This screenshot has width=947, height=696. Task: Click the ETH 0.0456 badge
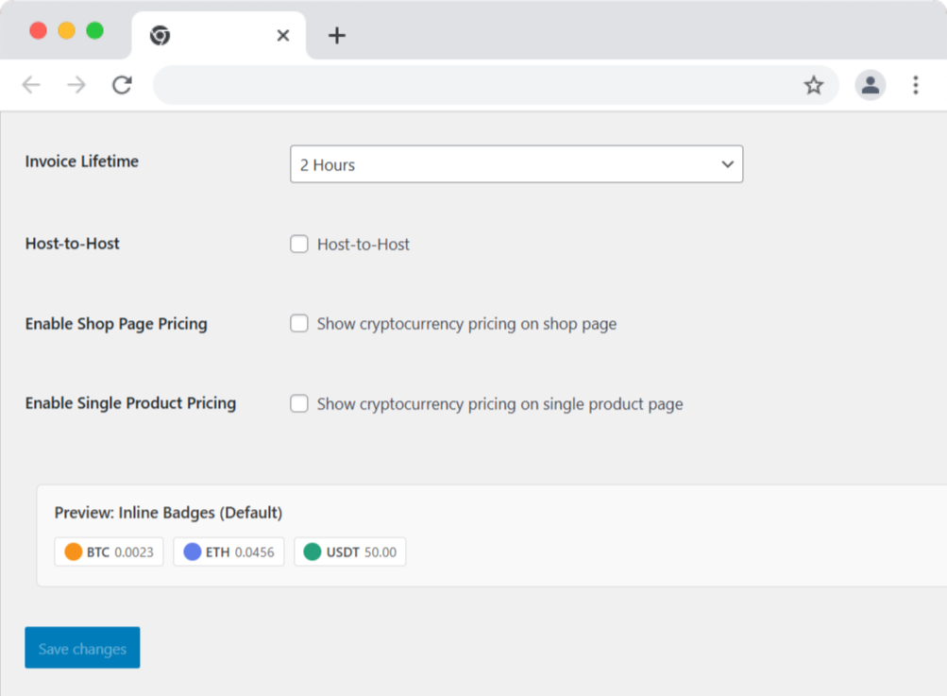coord(228,552)
